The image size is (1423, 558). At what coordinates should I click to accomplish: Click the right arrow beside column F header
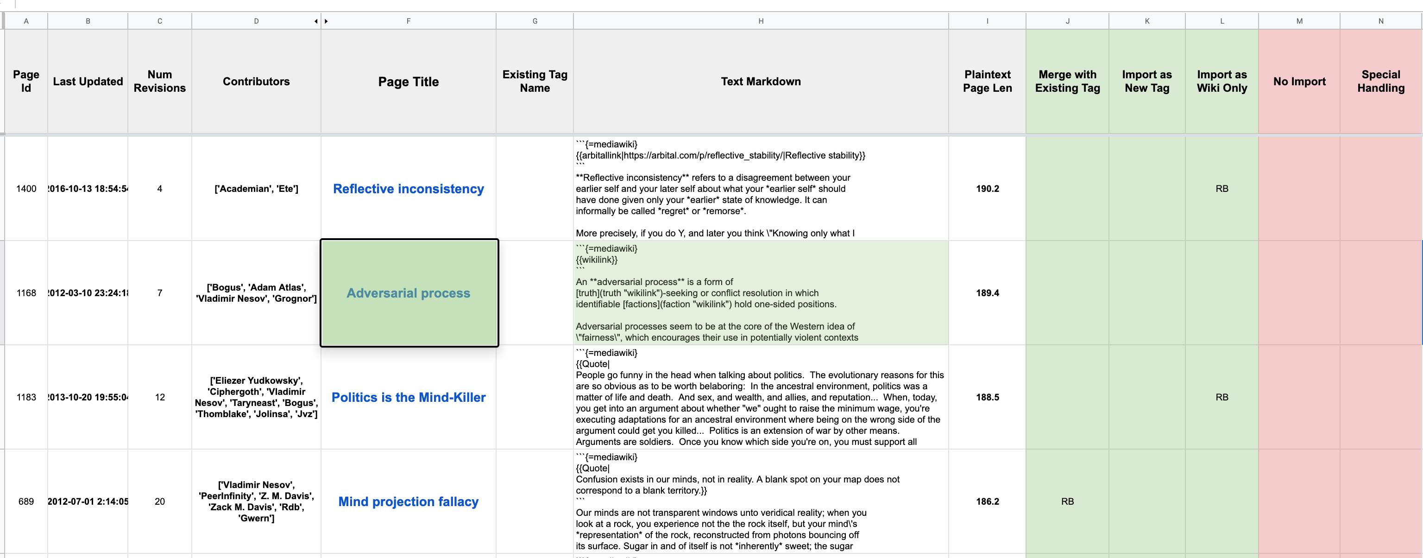[327, 21]
